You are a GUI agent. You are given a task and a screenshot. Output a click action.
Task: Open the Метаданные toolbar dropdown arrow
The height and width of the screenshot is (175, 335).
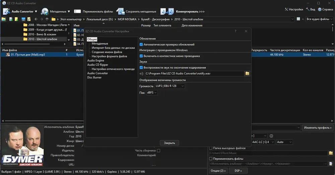tap(69, 11)
